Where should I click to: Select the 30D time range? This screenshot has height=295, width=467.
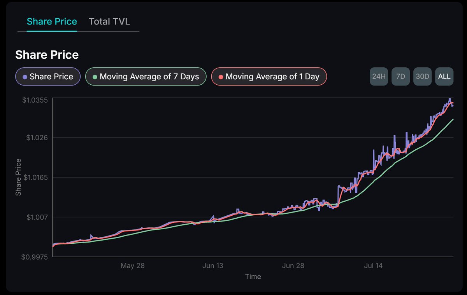pyautogui.click(x=422, y=77)
